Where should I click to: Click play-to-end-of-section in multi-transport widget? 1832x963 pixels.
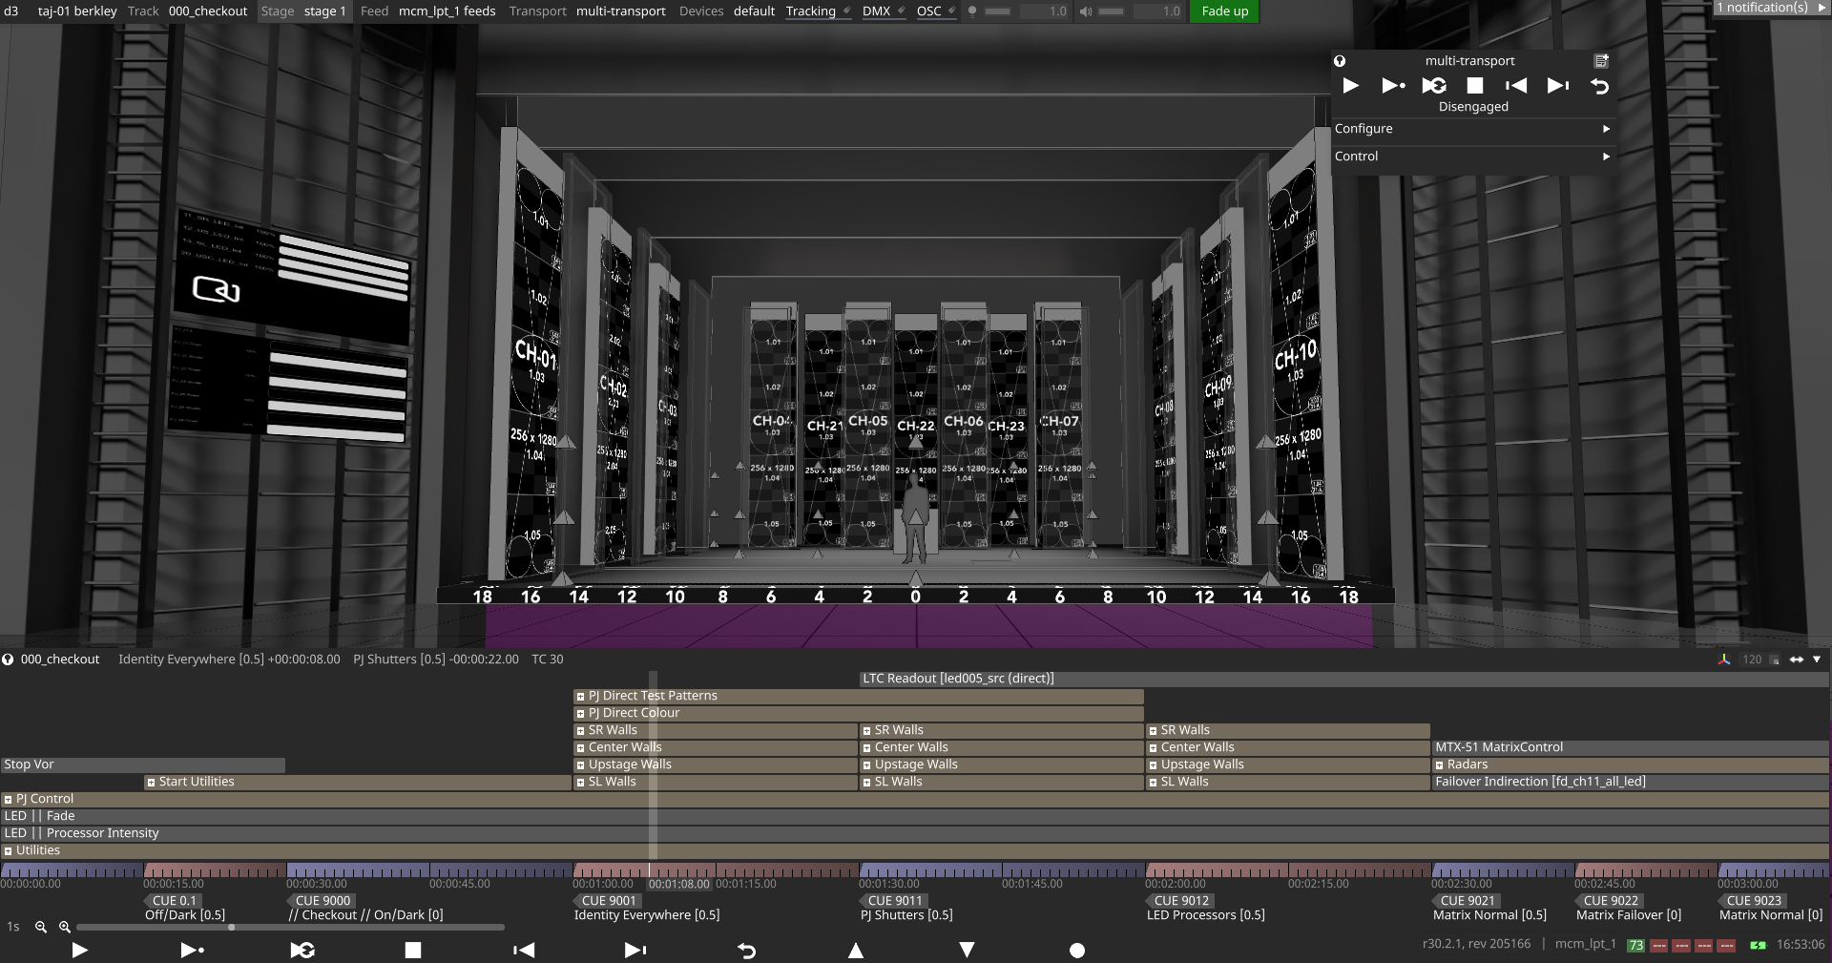click(1393, 86)
